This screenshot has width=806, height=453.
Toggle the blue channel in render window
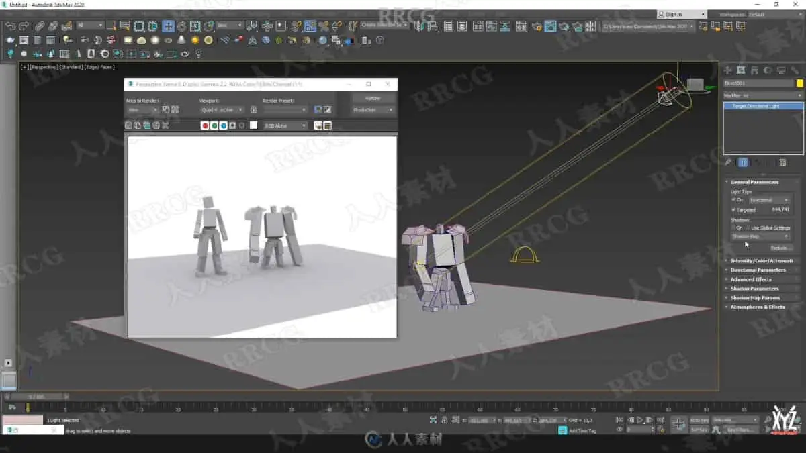[x=224, y=125]
